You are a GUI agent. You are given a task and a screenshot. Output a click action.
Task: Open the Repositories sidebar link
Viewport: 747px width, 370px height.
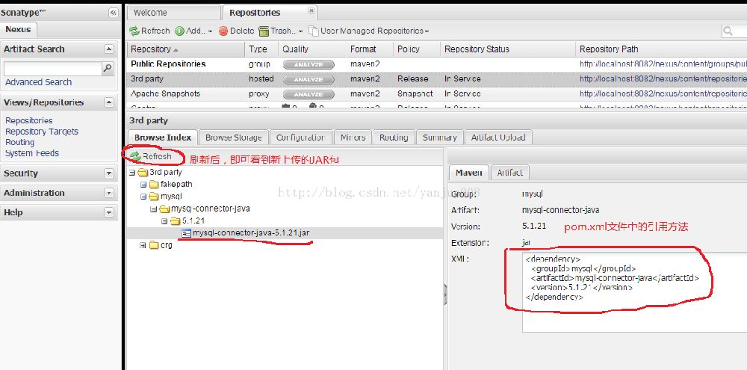click(x=29, y=120)
